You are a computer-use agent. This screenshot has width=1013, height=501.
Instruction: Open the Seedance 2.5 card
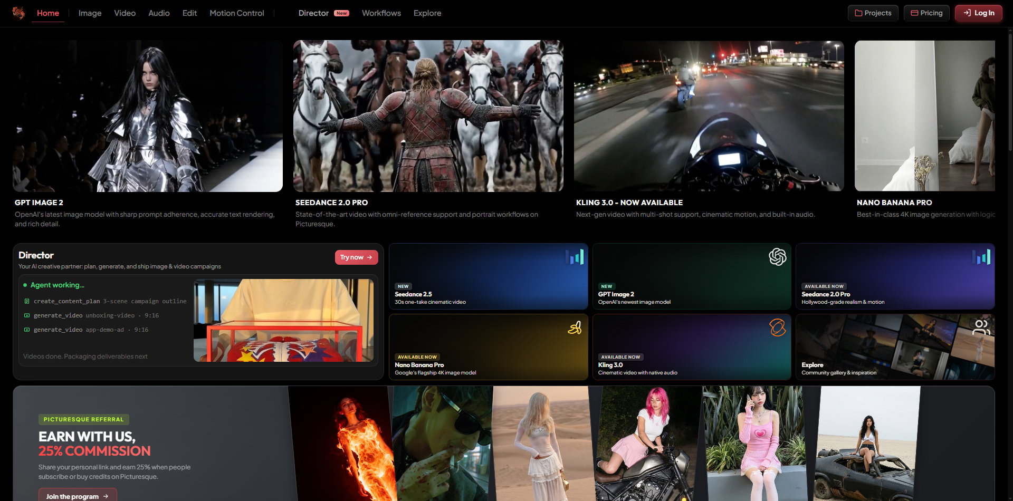point(489,276)
